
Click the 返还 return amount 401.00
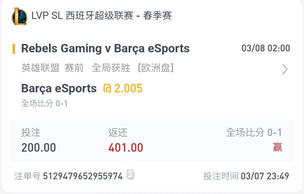[x=126, y=148]
